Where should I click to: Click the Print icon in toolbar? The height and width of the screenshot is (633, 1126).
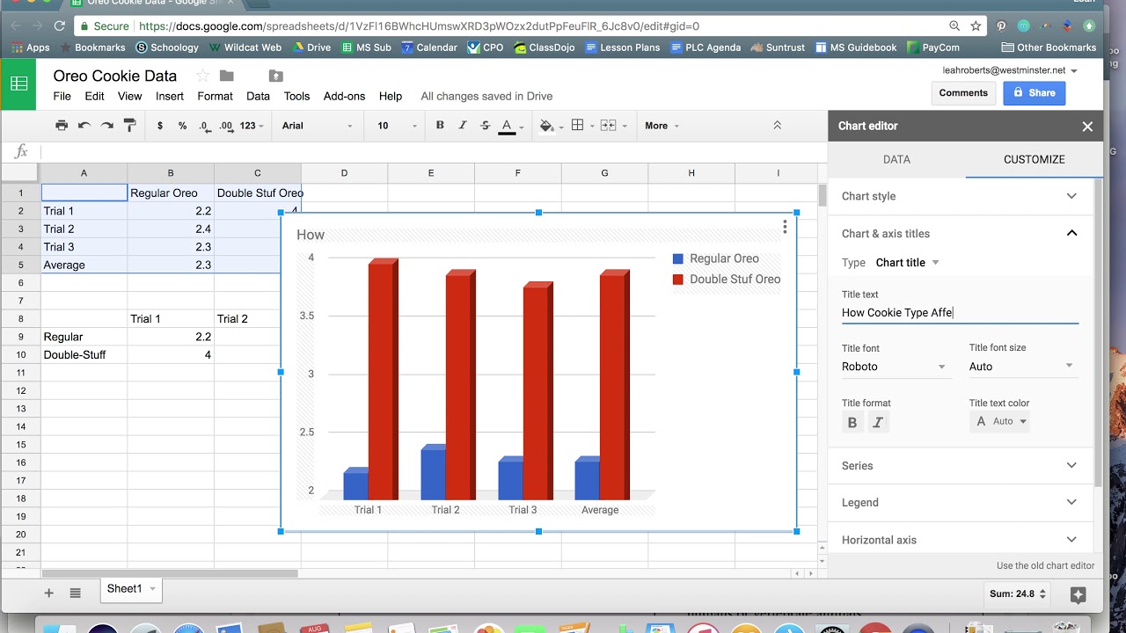click(x=62, y=126)
